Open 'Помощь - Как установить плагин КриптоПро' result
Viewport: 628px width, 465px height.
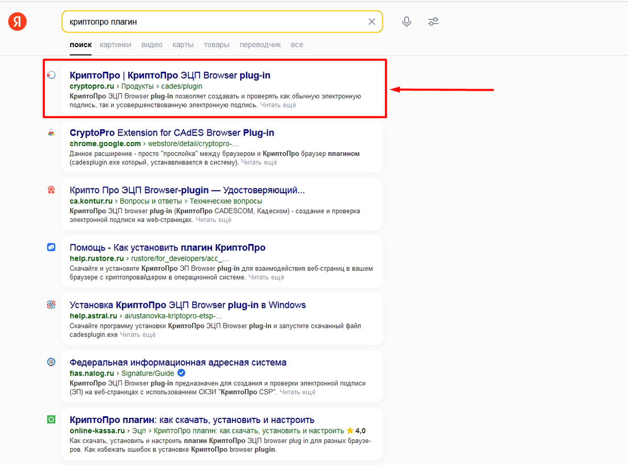pyautogui.click(x=167, y=248)
